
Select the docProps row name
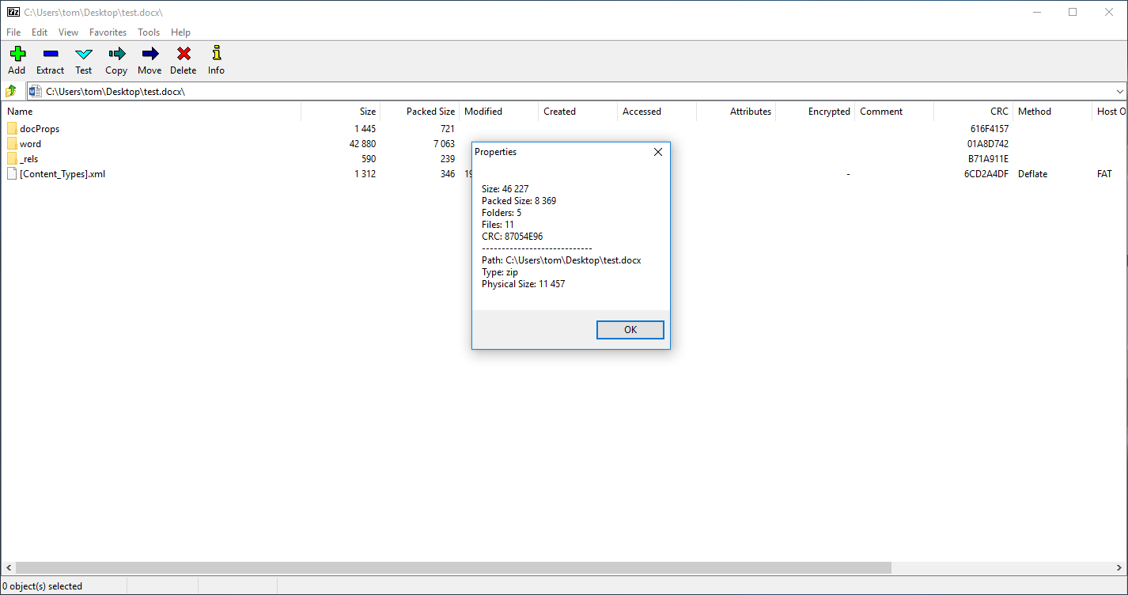coord(40,128)
